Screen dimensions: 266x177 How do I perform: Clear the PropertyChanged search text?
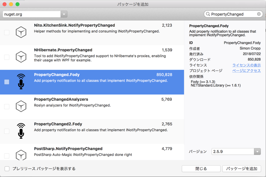[x=259, y=14]
